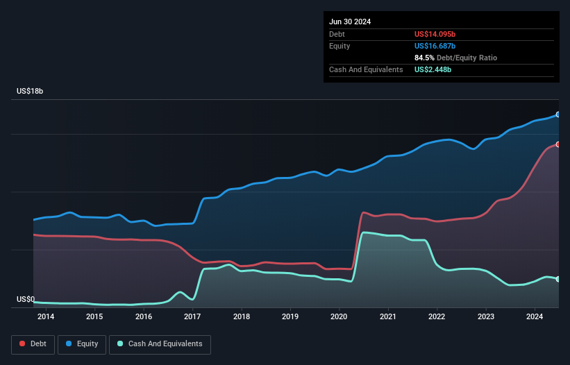570x365 pixels.
Task: Click the teal Cash legend dot
Action: tap(120, 343)
